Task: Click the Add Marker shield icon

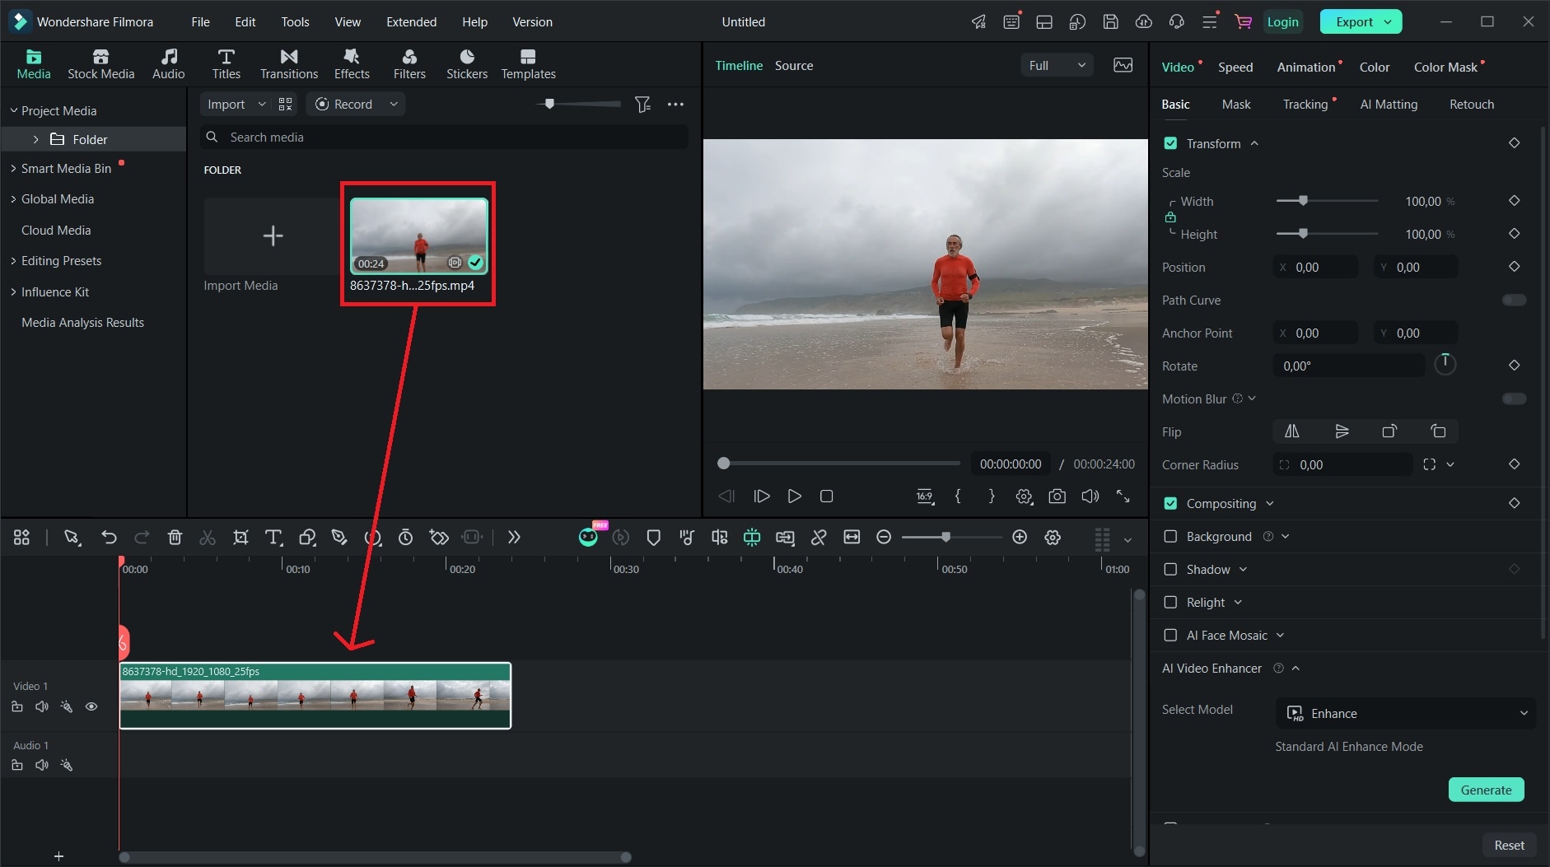Action: click(653, 537)
